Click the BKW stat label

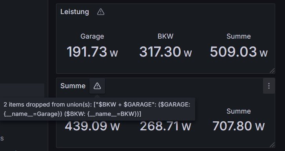click(x=165, y=36)
